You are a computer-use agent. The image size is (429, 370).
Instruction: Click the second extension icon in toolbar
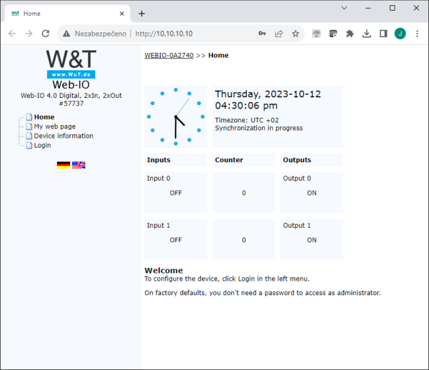[x=333, y=34]
